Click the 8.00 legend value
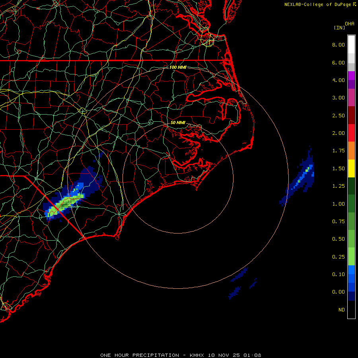 pyautogui.click(x=339, y=45)
